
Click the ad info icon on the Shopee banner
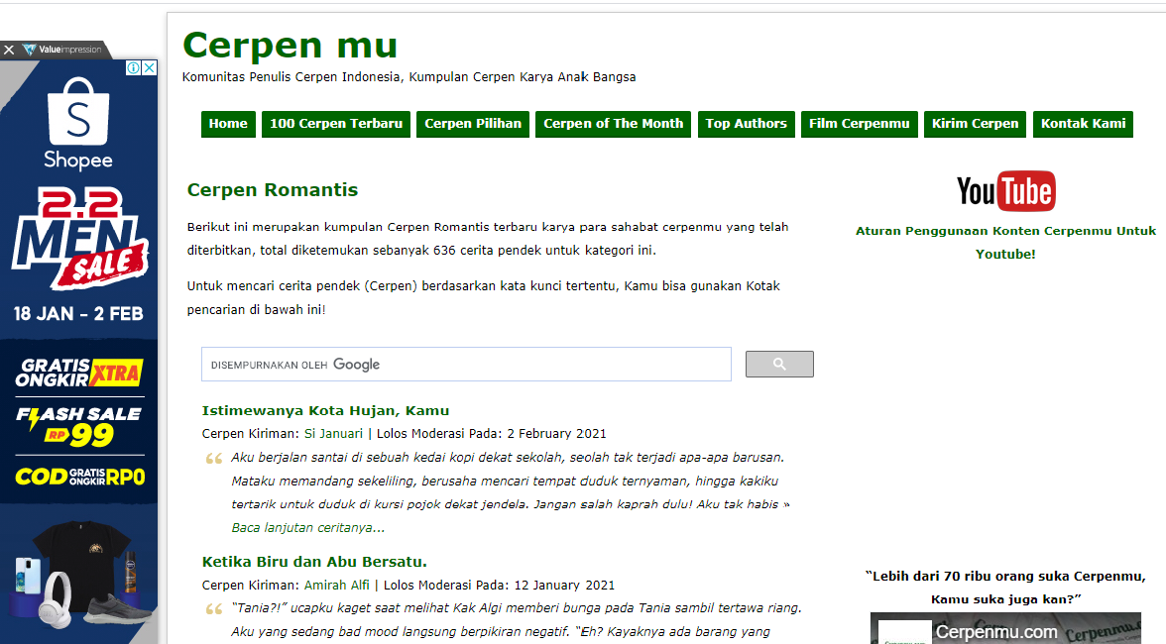tap(133, 68)
